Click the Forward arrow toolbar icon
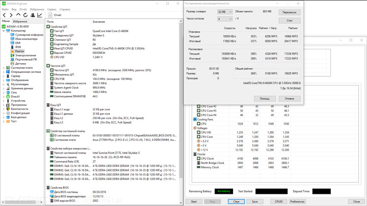 [11, 15]
